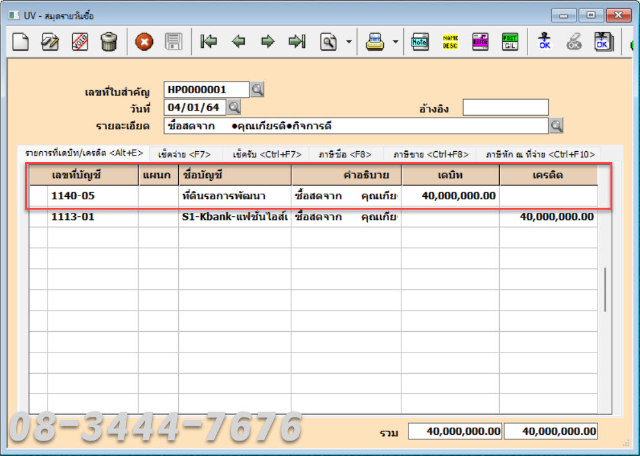Search voucher number with magnifier icon

click(257, 89)
